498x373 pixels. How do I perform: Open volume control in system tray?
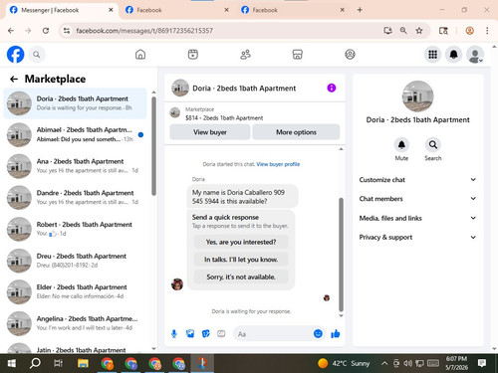pyautogui.click(x=407, y=363)
